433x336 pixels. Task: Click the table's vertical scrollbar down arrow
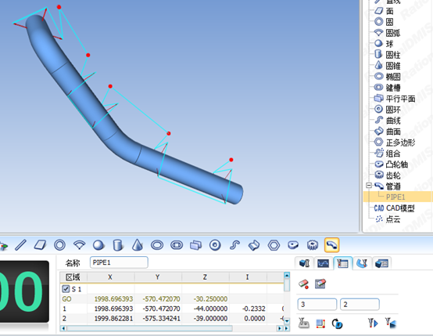(x=287, y=321)
